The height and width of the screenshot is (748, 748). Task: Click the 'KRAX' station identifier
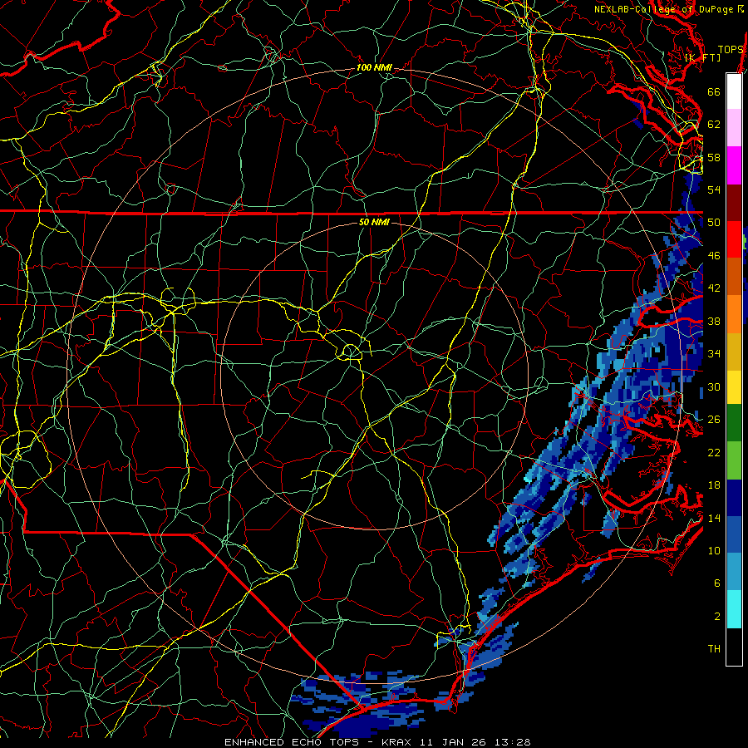point(398,742)
